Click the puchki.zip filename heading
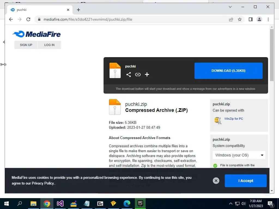Screen dimensions: 279x209 click(x=136, y=104)
